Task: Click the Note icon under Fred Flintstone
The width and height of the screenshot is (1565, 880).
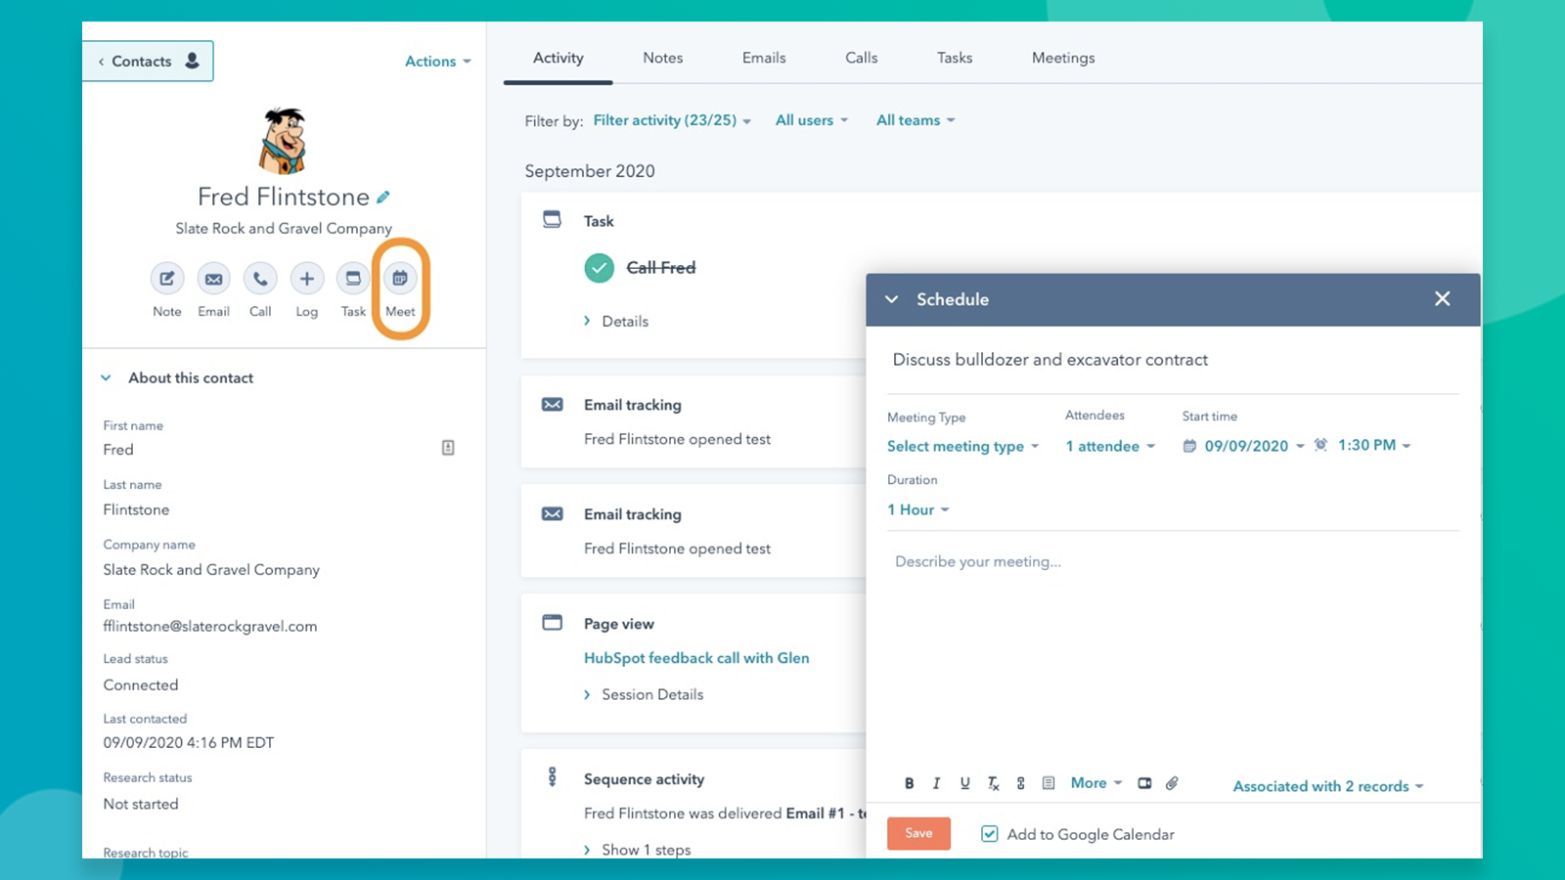Action: tap(167, 279)
